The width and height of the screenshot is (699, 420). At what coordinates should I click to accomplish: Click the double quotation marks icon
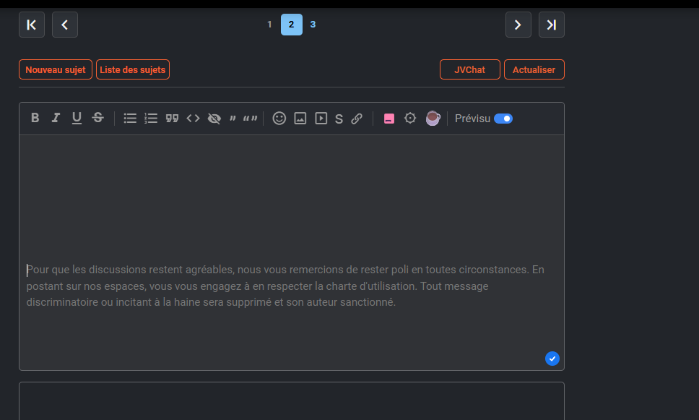[250, 119]
